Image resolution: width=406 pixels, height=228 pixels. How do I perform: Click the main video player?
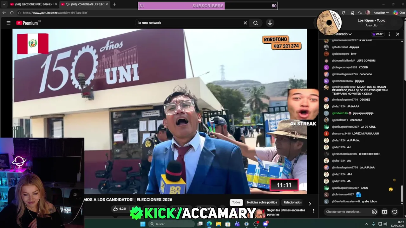click(160, 111)
